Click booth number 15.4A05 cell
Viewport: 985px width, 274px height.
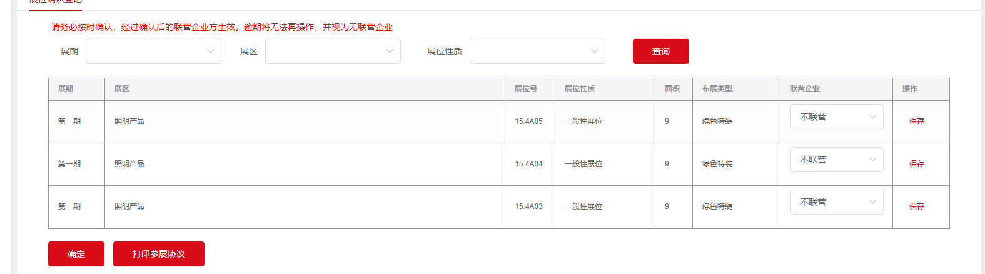coord(529,121)
